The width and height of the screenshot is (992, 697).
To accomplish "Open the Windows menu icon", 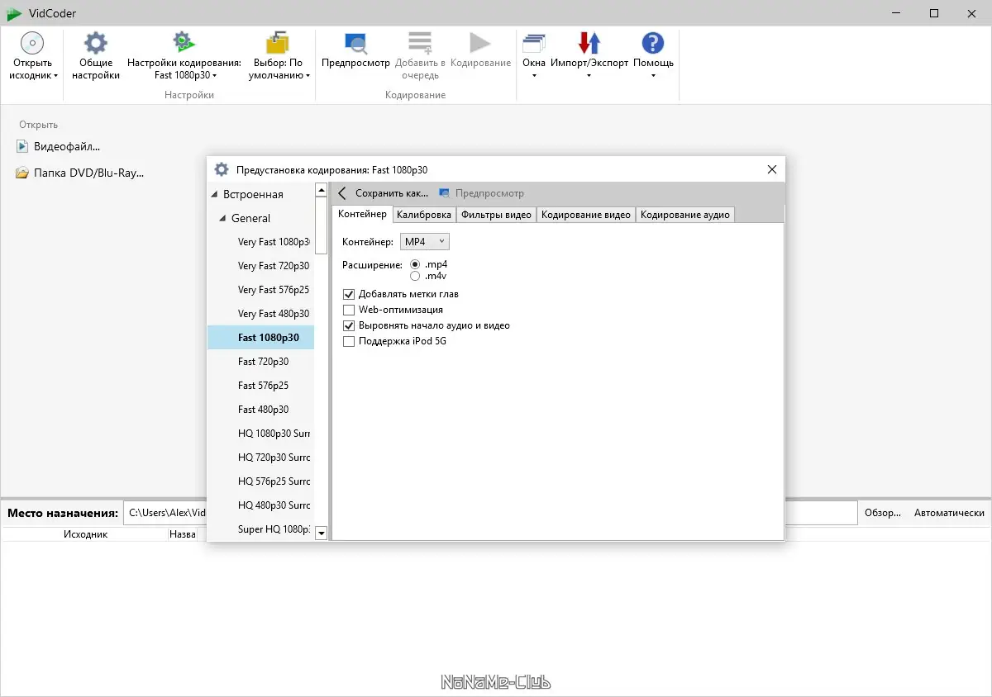I will click(534, 43).
